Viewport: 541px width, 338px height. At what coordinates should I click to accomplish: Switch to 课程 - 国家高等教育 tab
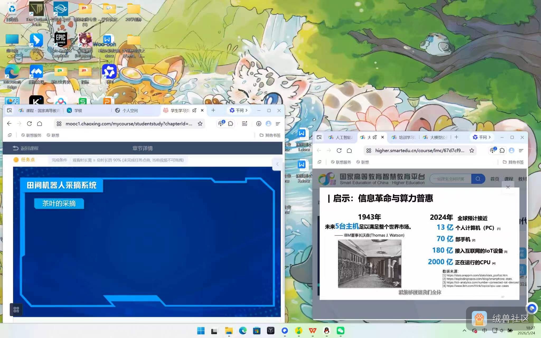[x=40, y=110]
